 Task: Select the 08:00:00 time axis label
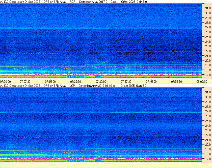pyautogui.click(x=202, y=82)
